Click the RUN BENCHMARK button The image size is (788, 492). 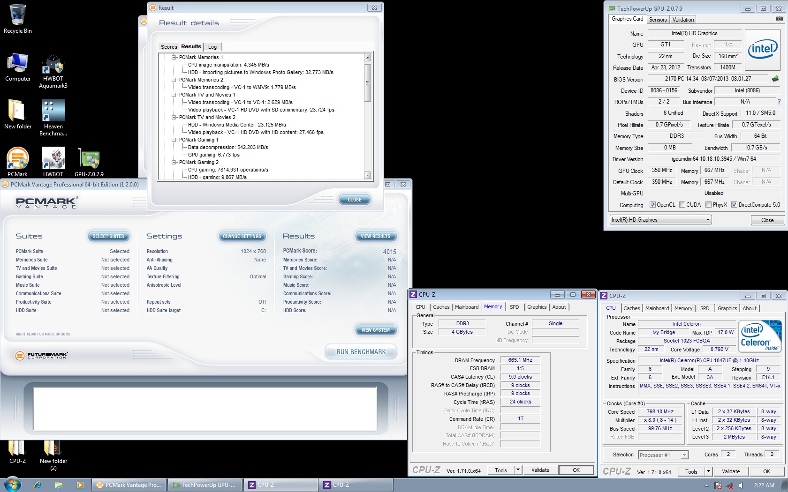coord(361,352)
